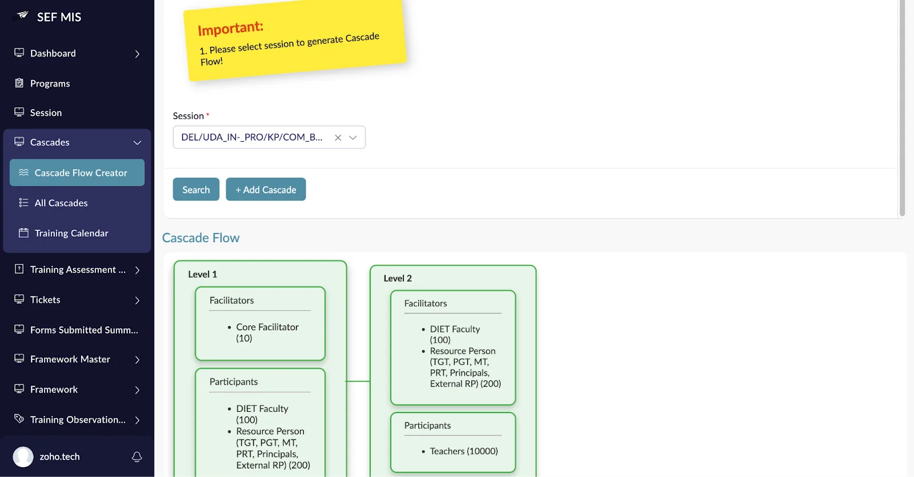Click the Training Calendar icon
The image size is (914, 477).
coord(23,233)
